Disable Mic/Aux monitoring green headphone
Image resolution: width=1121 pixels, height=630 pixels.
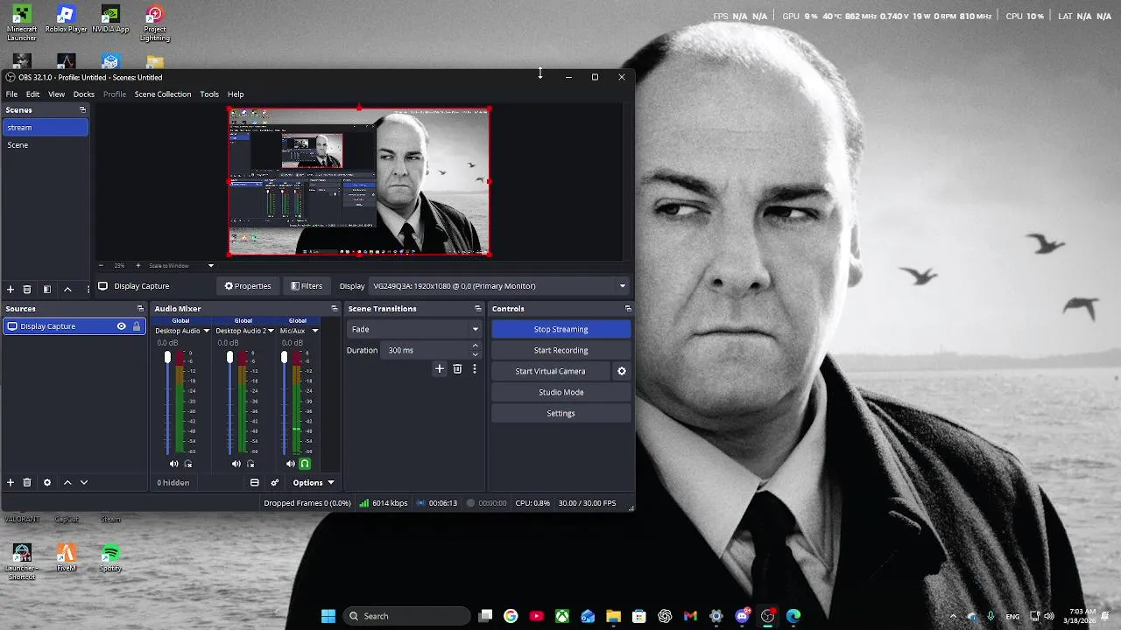tap(305, 464)
